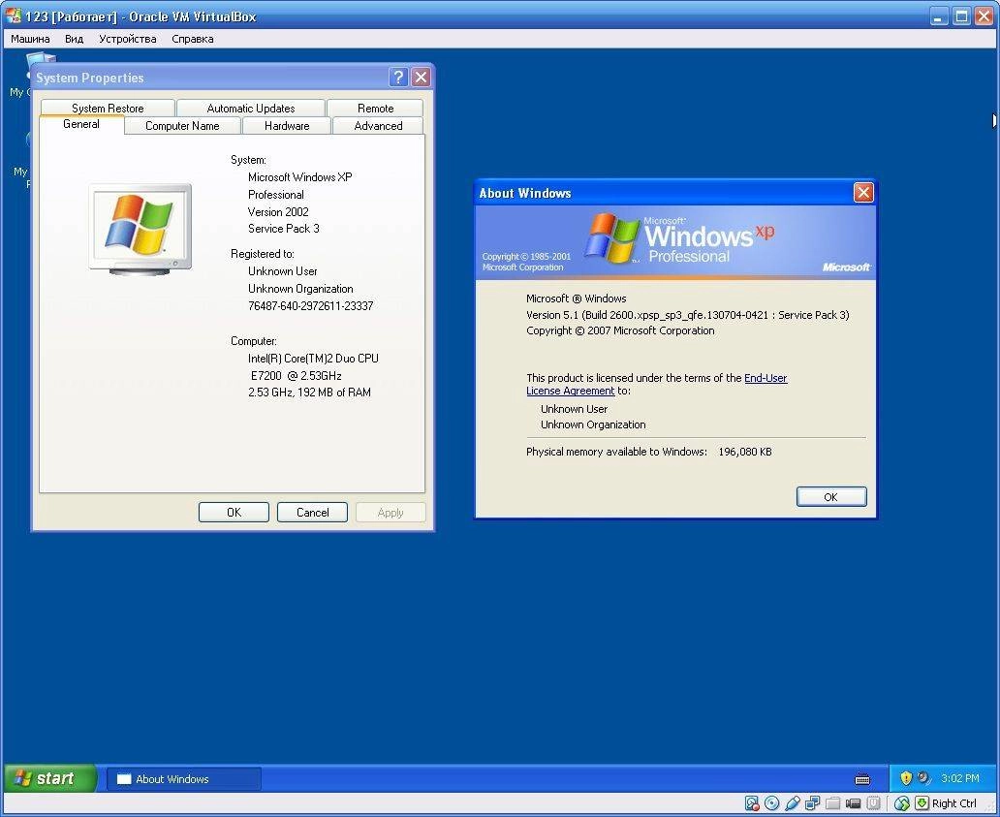Close the System Properties dialog
The height and width of the screenshot is (817, 1000).
click(421, 78)
